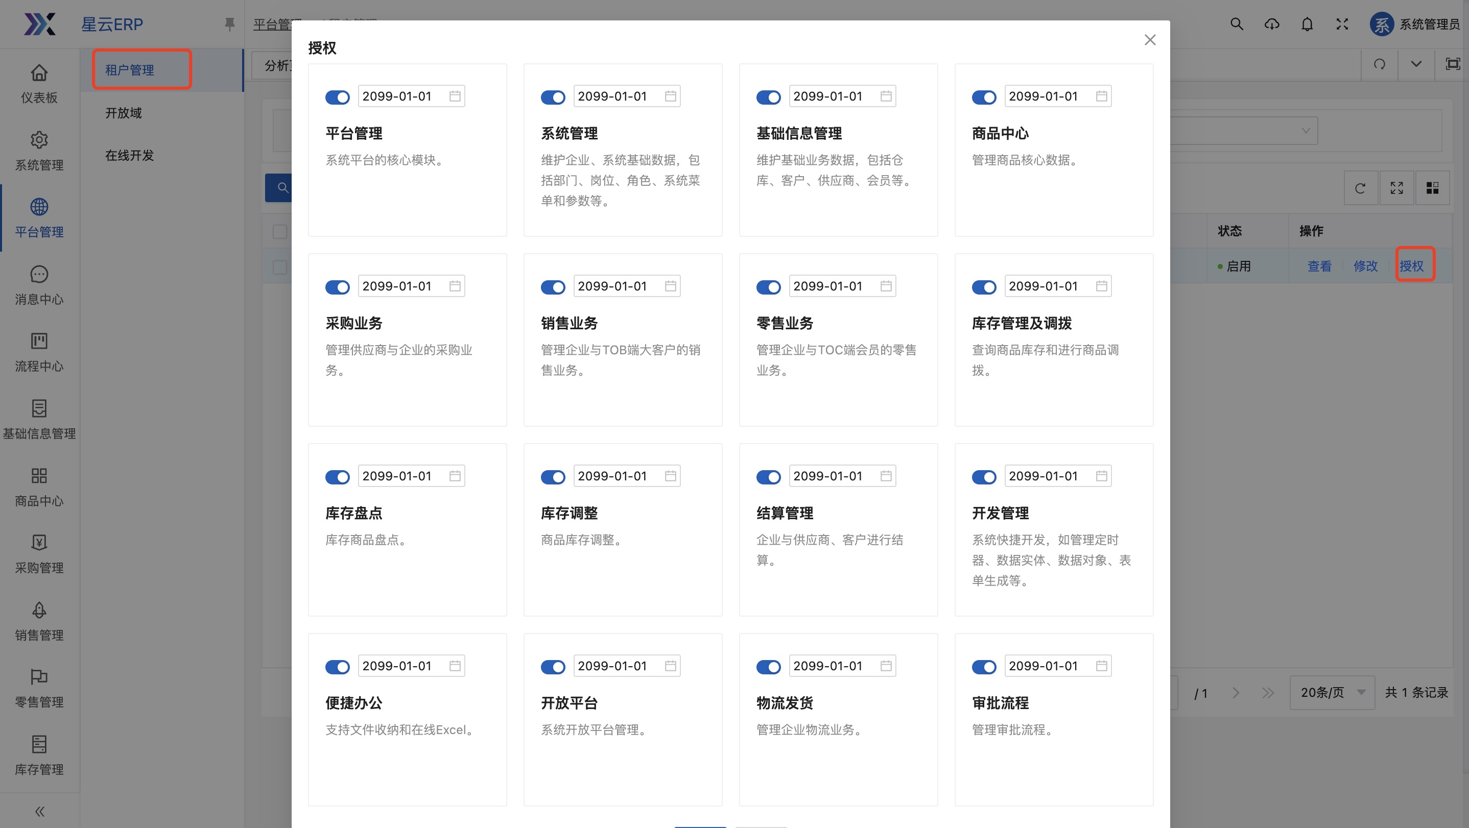Click the table refresh icon button

(1360, 188)
